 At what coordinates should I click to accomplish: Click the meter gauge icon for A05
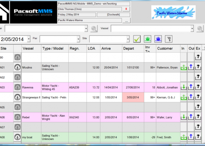coord(17,107)
